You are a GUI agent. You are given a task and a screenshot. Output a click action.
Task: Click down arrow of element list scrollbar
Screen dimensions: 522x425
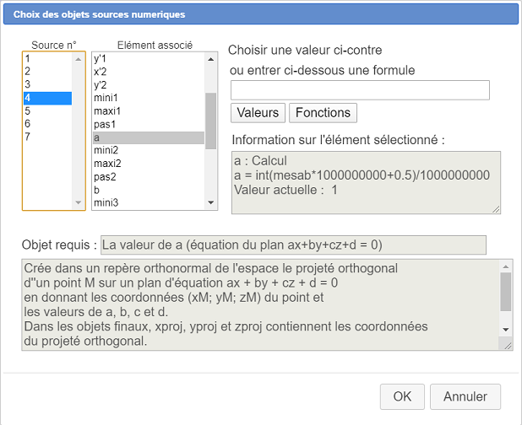(210, 202)
